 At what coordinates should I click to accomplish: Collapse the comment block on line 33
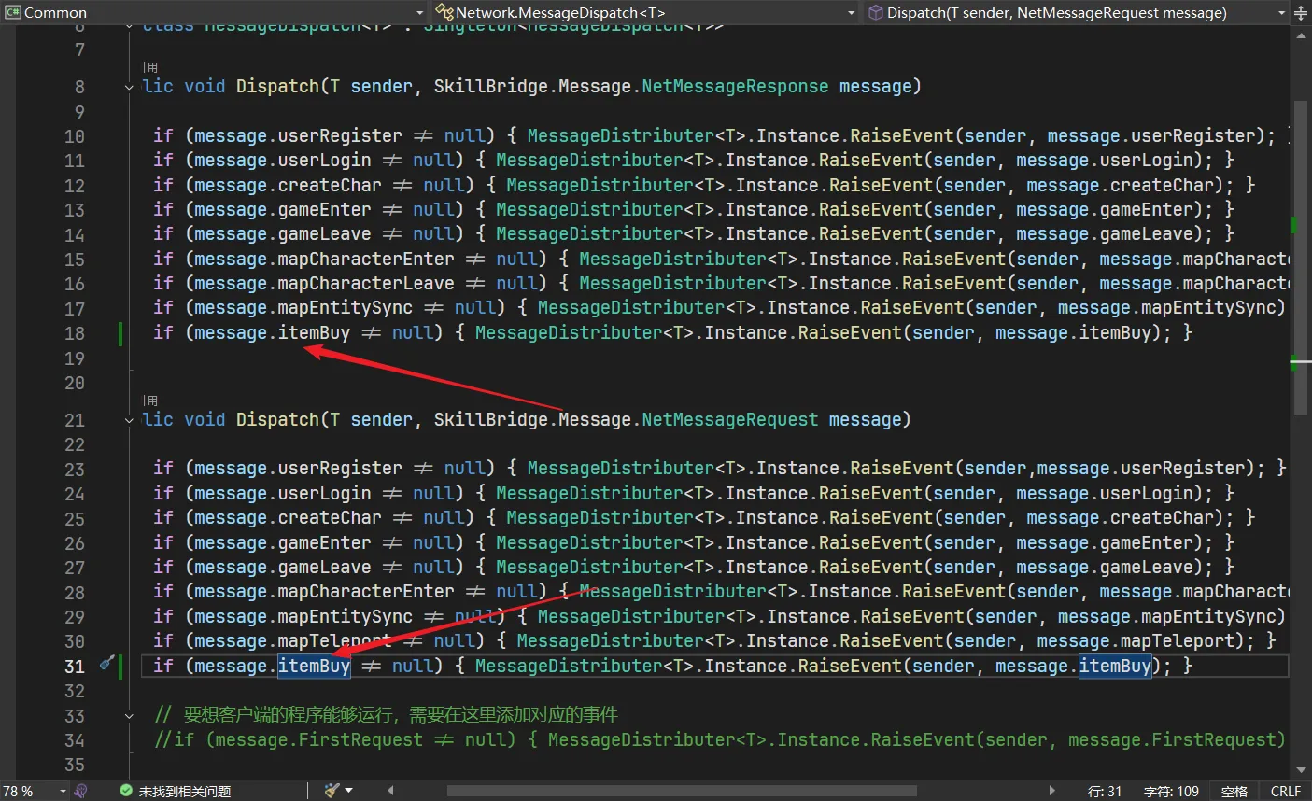pyautogui.click(x=129, y=715)
